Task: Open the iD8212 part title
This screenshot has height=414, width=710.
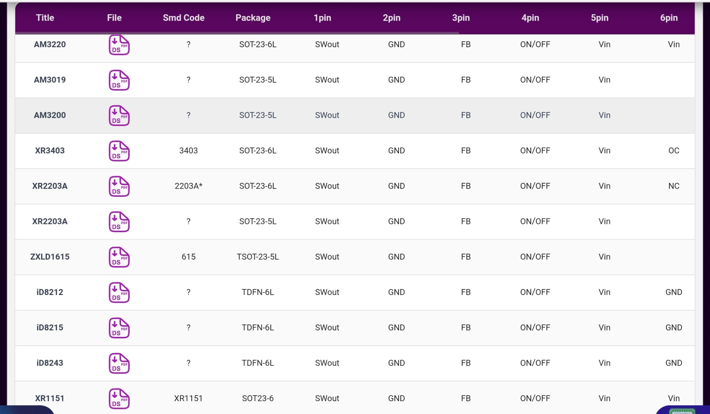Action: [x=50, y=292]
